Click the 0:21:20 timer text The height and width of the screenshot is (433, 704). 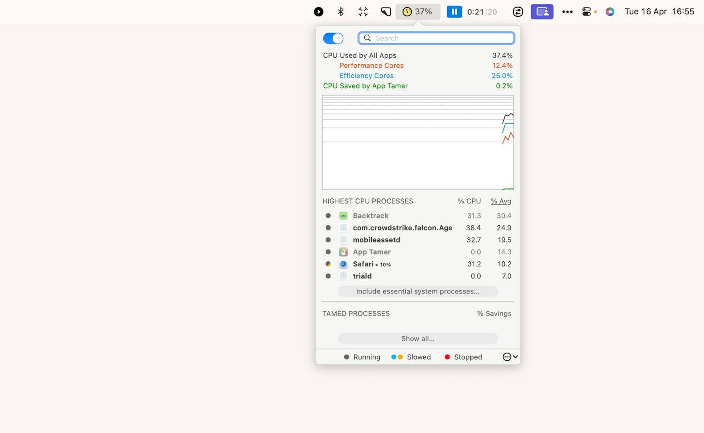[x=482, y=12]
